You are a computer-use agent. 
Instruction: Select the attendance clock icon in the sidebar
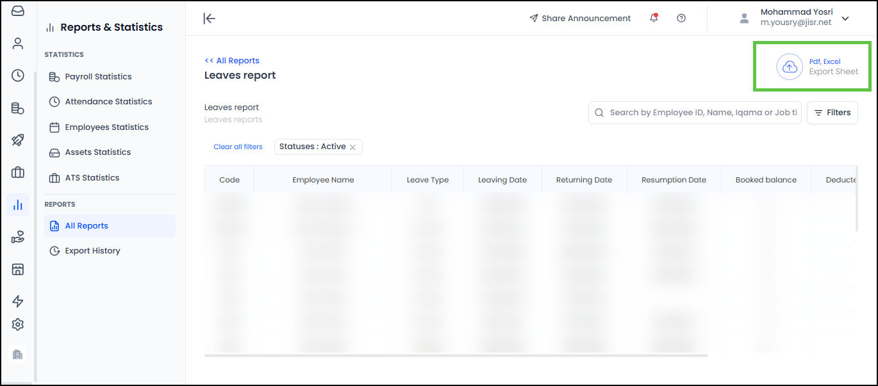point(17,76)
